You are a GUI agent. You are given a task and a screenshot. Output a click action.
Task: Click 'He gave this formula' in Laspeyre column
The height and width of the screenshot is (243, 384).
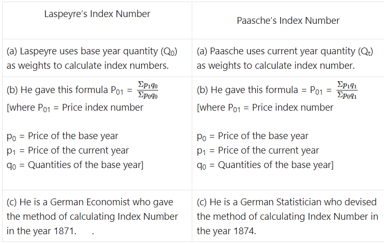pos(65,90)
